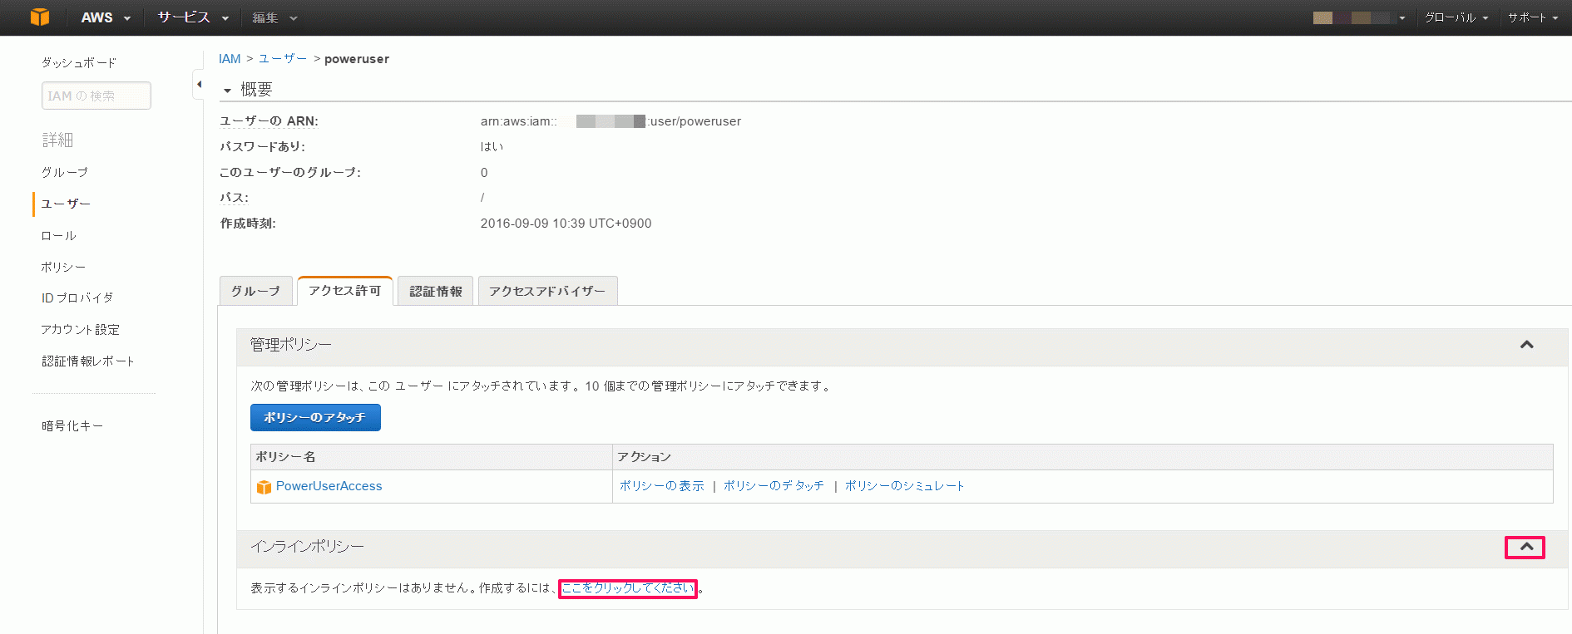The height and width of the screenshot is (634, 1572).
Task: Open the account name dropdown
Action: pos(1359,17)
